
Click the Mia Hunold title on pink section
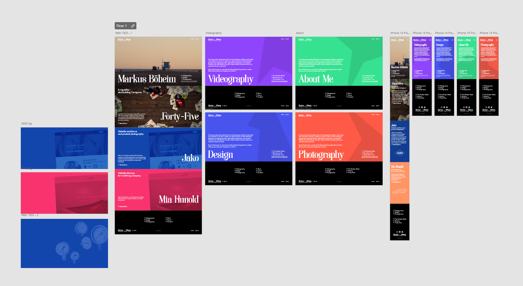(179, 199)
